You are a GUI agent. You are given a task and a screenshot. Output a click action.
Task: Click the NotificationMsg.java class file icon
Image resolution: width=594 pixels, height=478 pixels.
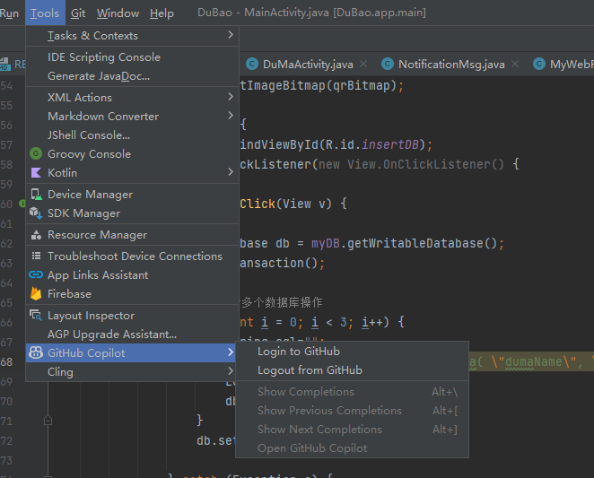[387, 64]
